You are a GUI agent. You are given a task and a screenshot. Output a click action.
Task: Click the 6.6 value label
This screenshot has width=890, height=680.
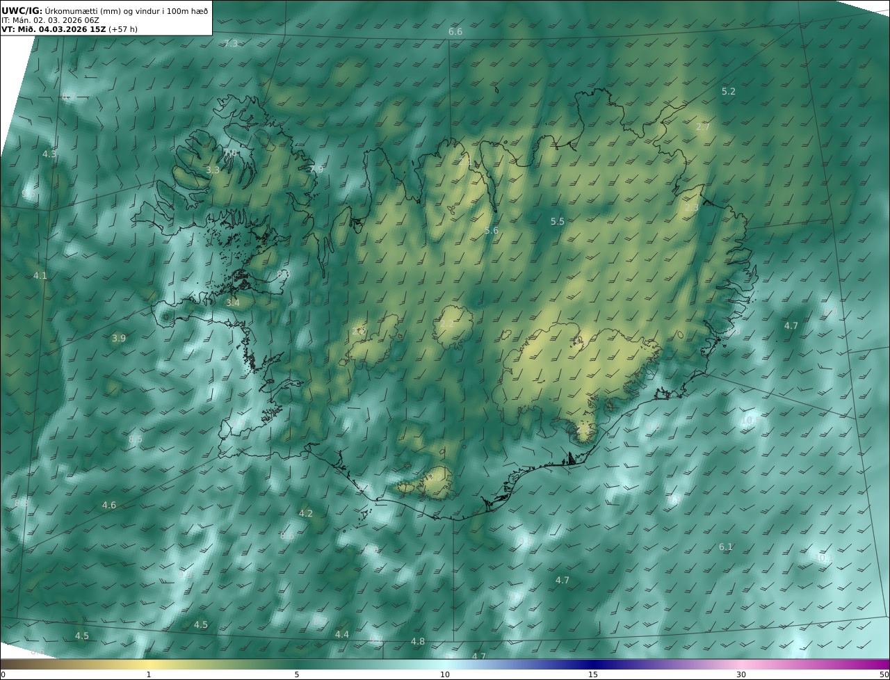pyautogui.click(x=455, y=32)
